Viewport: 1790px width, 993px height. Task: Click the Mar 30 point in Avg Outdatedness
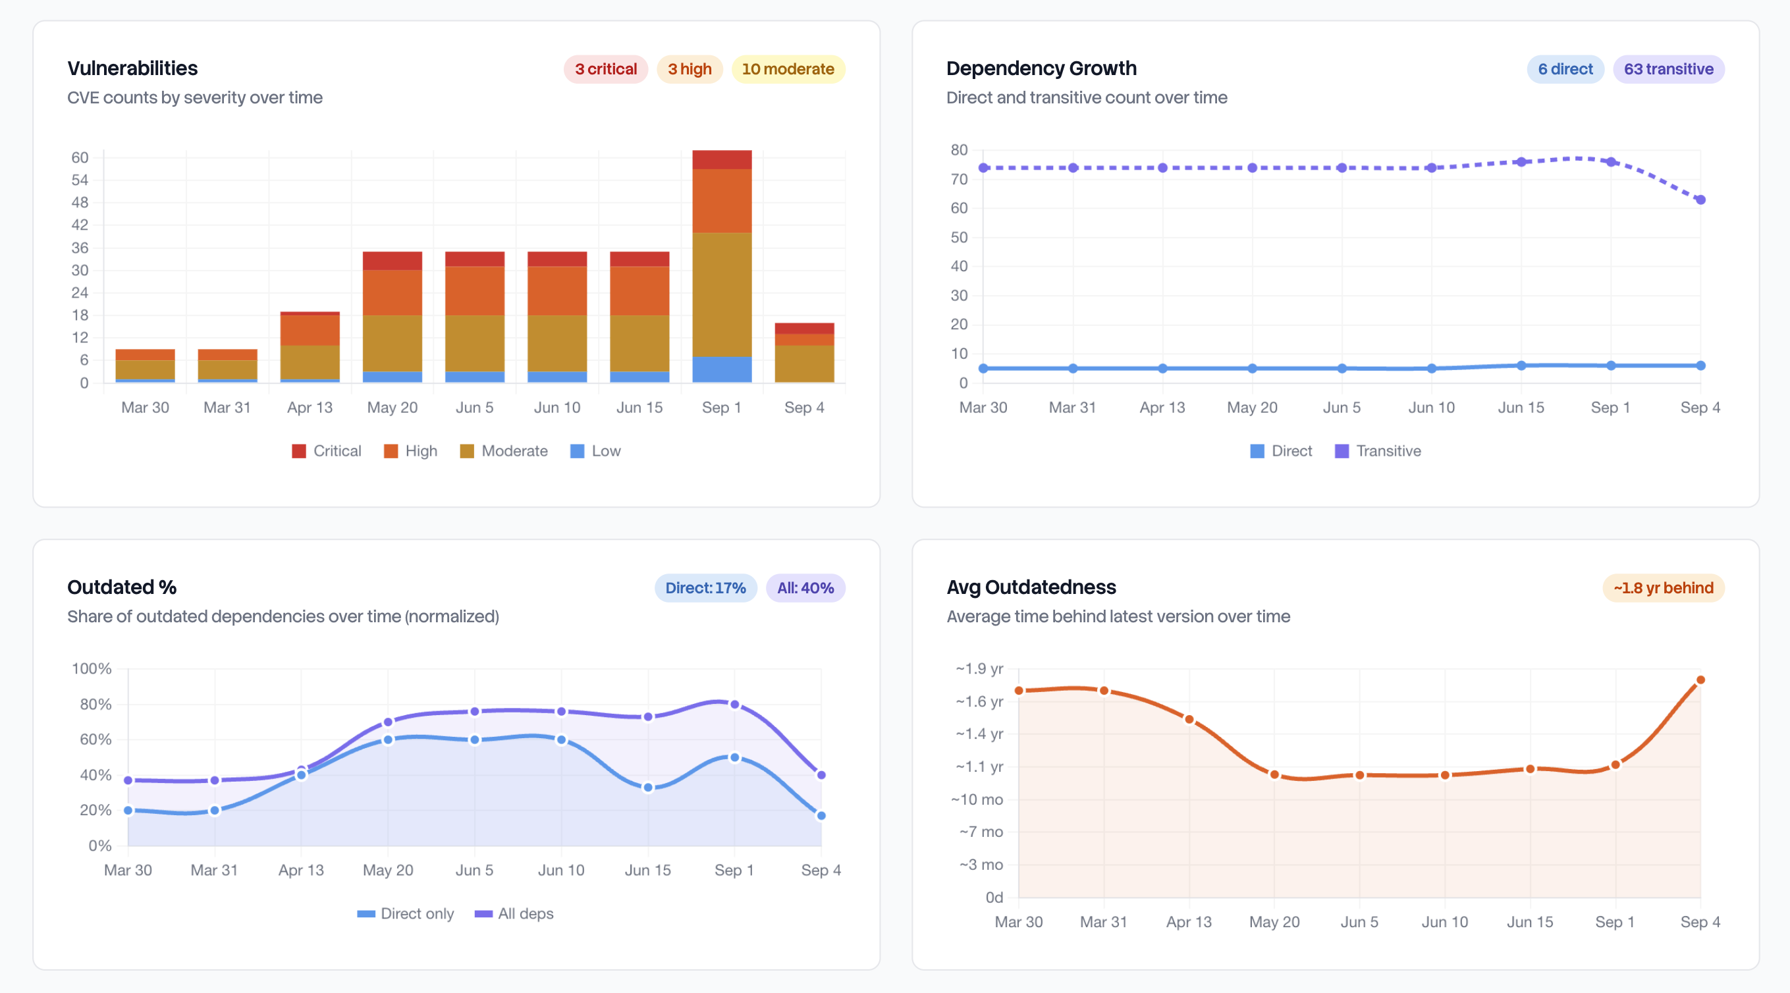point(1019,691)
